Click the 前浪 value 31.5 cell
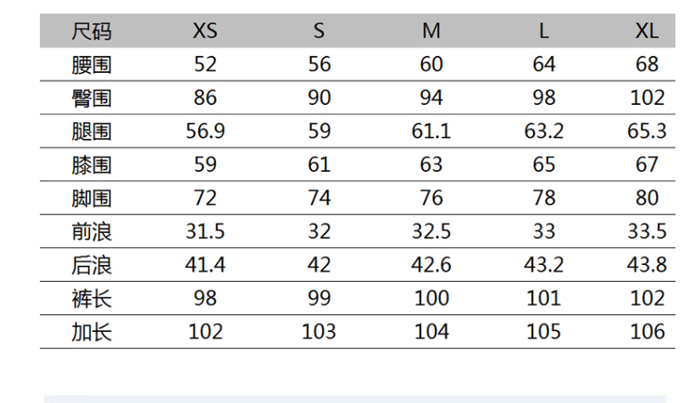Screen dimensions: 700x403 click(x=205, y=231)
